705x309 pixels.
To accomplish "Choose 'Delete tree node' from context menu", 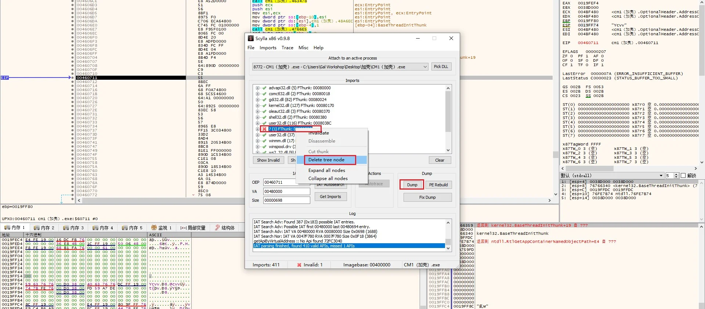I will coord(332,160).
